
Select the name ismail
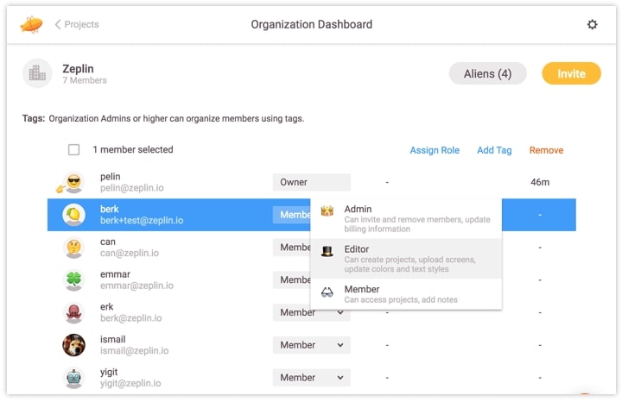click(112, 339)
